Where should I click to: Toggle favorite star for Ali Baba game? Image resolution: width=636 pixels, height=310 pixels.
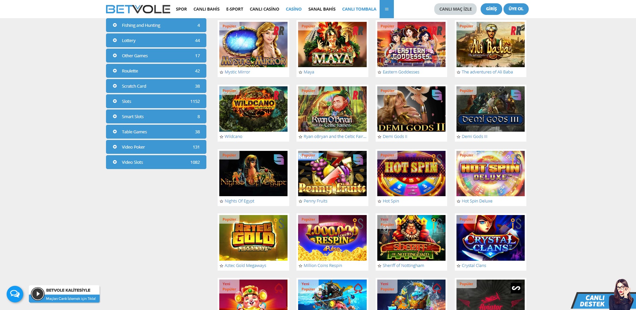[x=459, y=72]
